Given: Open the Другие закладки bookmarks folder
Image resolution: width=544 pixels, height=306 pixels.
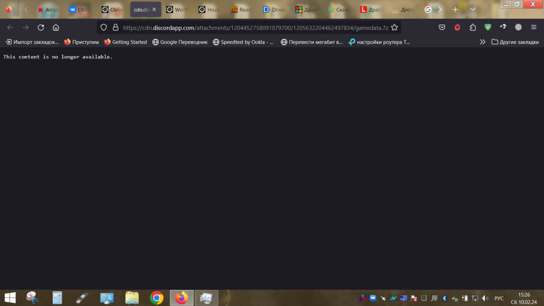Looking at the screenshot, I should [x=515, y=42].
